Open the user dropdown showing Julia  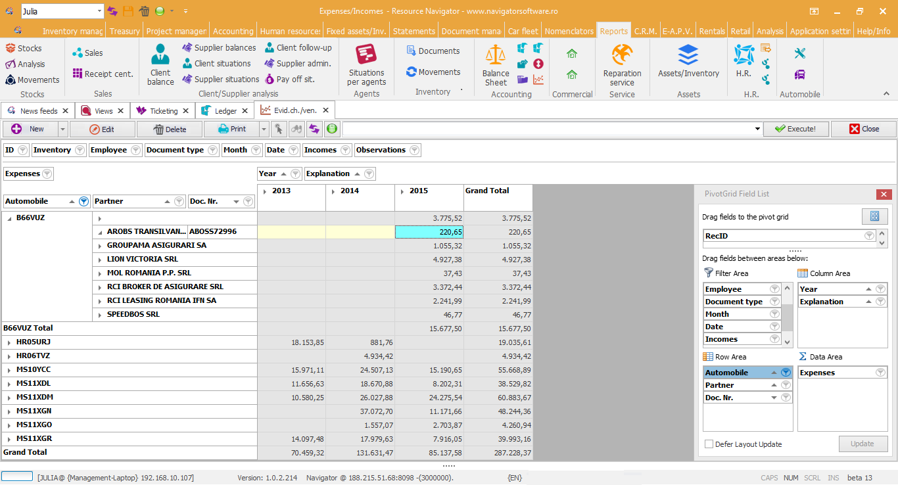coord(99,11)
